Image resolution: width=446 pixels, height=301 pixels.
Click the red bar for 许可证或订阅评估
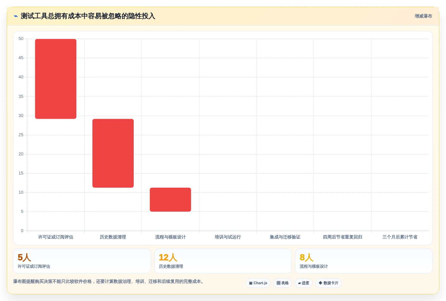[56, 79]
